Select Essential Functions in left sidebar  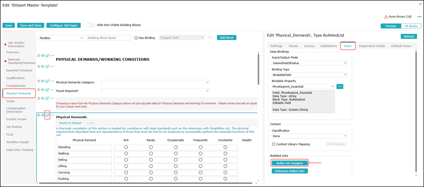[19, 70]
